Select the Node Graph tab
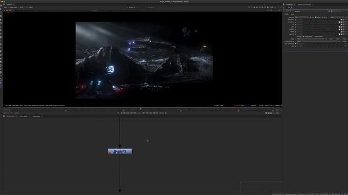Screen dimensions: 348x195 [x=10, y=116]
